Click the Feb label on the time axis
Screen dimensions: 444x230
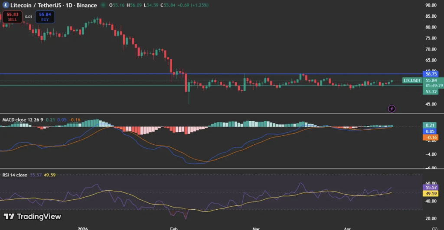pyautogui.click(x=174, y=228)
